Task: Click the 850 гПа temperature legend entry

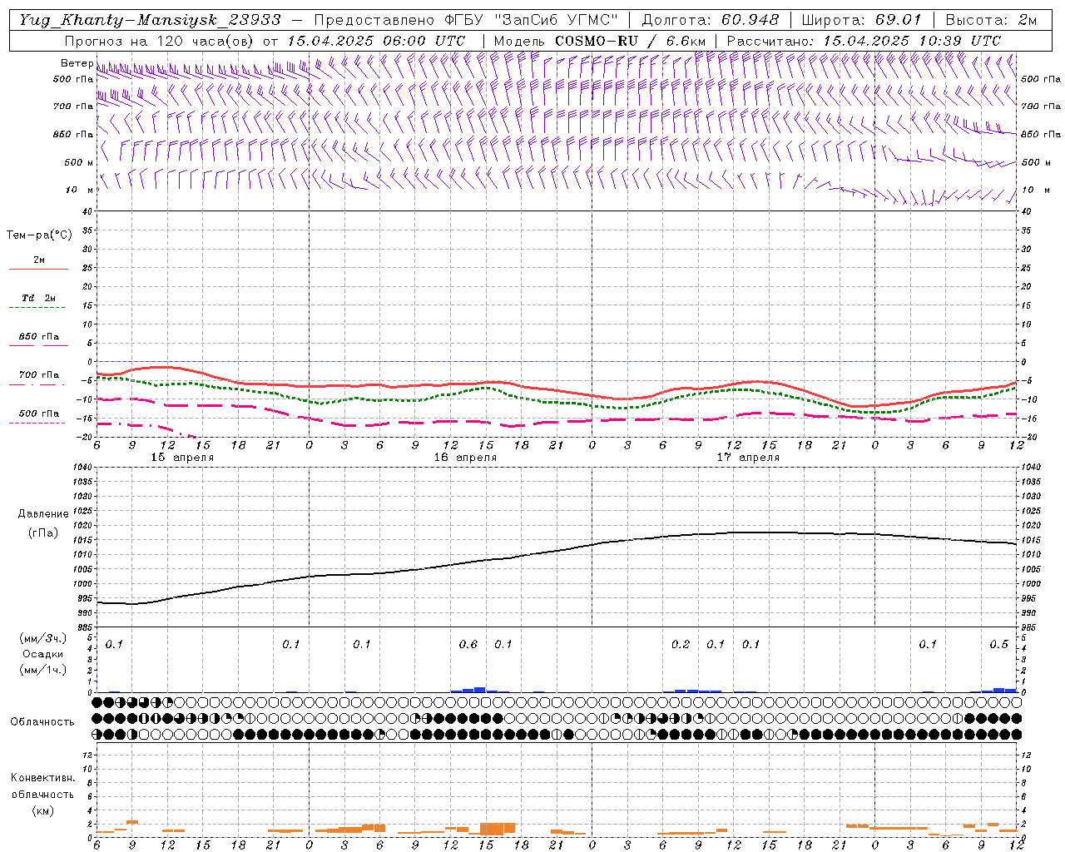Action: 38,337
